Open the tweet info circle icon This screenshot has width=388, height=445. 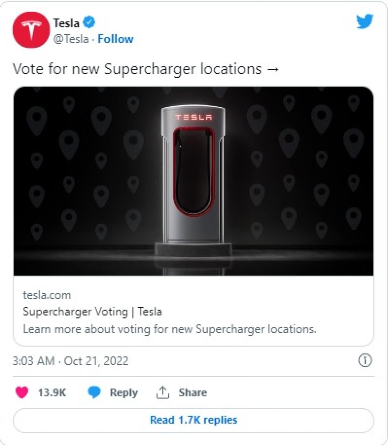pyautogui.click(x=365, y=360)
